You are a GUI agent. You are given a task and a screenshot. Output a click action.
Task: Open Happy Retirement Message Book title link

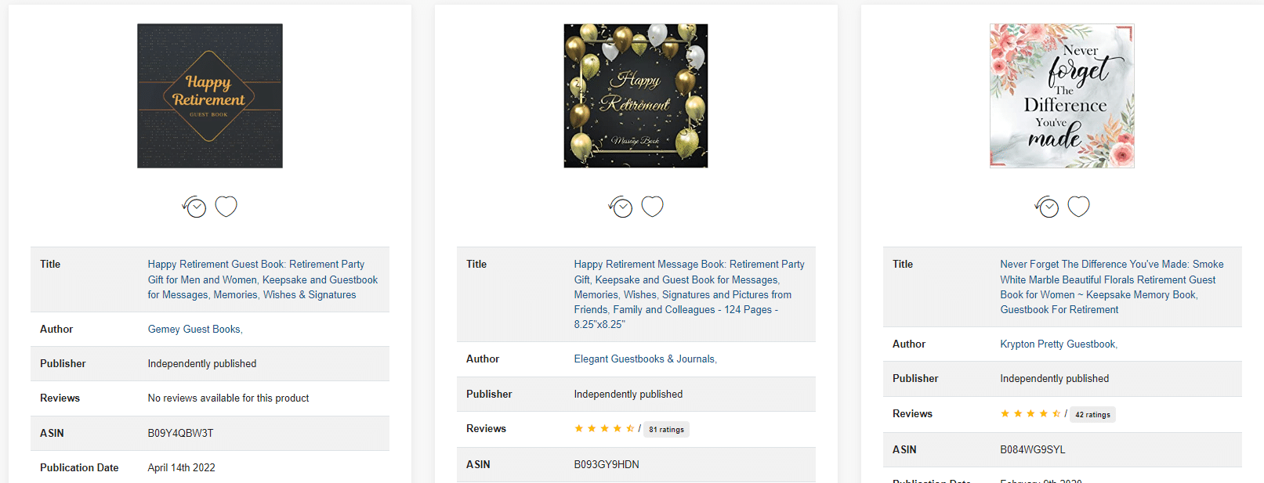[x=690, y=294]
